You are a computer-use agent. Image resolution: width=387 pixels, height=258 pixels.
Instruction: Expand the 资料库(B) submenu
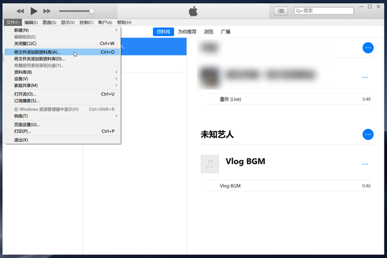(x=62, y=72)
